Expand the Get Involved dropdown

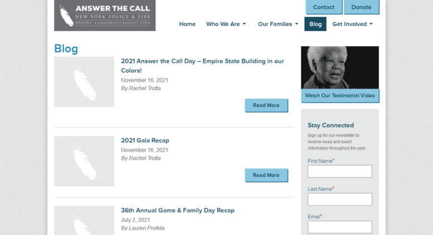(352, 24)
